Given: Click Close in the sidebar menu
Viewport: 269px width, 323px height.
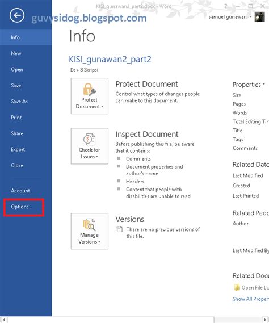Looking at the screenshot, I should pos(26,165).
